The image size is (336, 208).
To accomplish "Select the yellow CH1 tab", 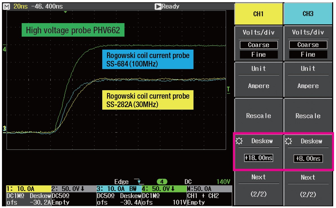I will click(259, 14).
